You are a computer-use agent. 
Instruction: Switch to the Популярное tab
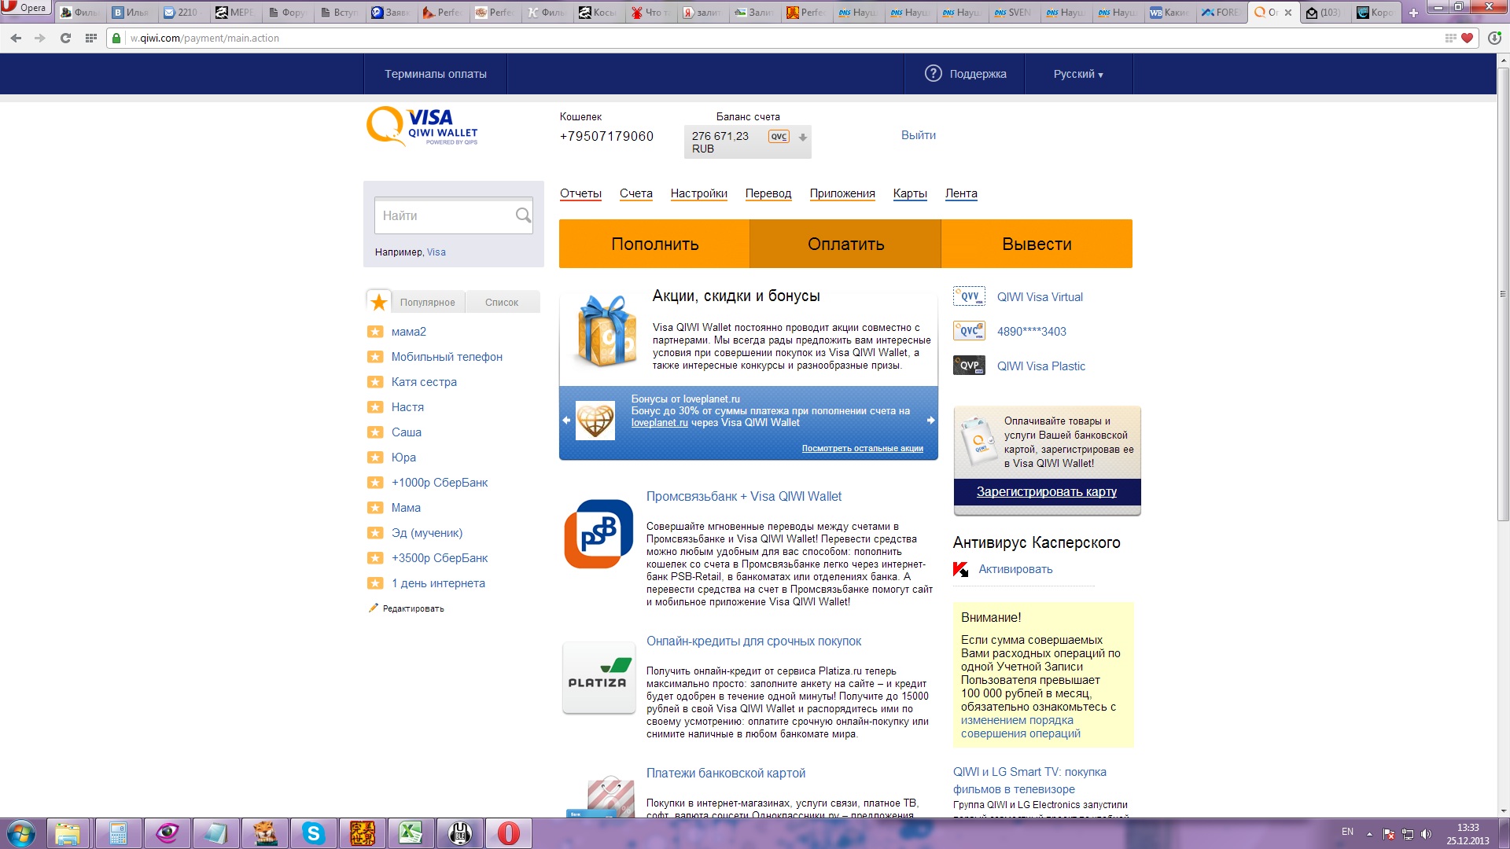(x=427, y=303)
